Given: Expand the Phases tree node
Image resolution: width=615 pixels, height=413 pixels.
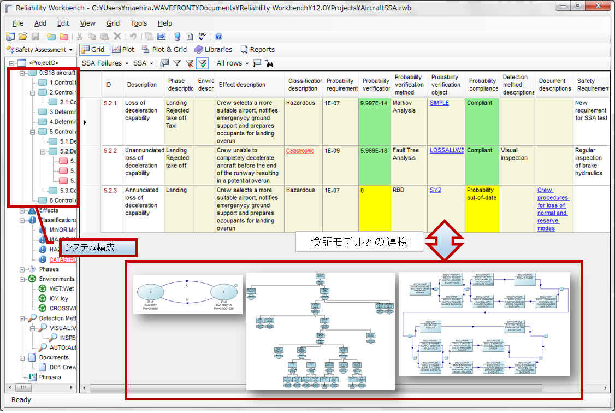Looking at the screenshot, I should tap(22, 269).
